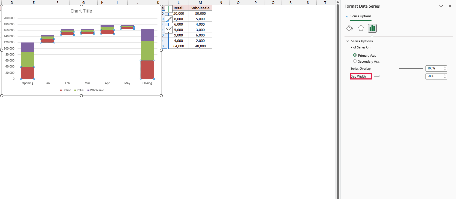Decrease Gap Width with down spinner
The height and width of the screenshot is (199, 456).
click(x=445, y=78)
